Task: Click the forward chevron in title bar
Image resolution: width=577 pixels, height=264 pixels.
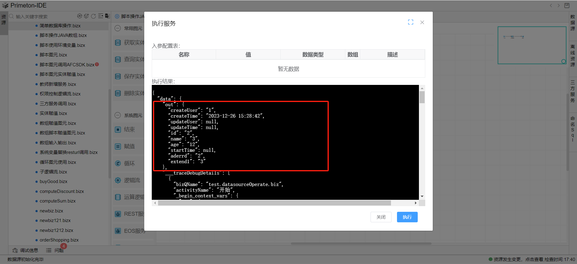Action: tap(559, 5)
